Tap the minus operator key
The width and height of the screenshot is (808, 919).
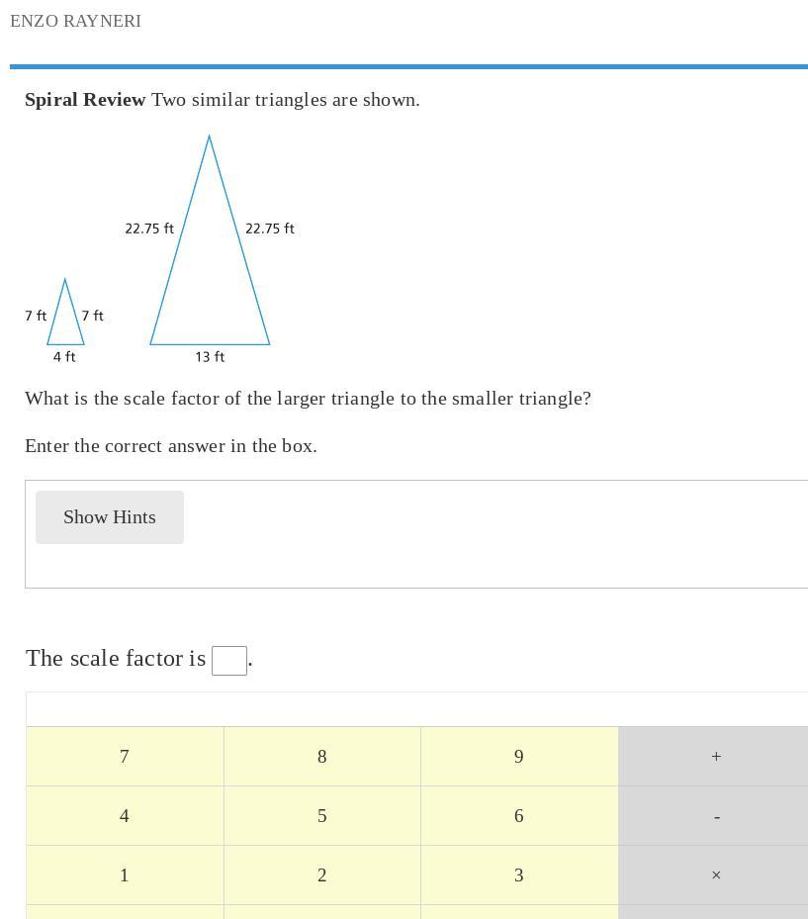click(715, 816)
